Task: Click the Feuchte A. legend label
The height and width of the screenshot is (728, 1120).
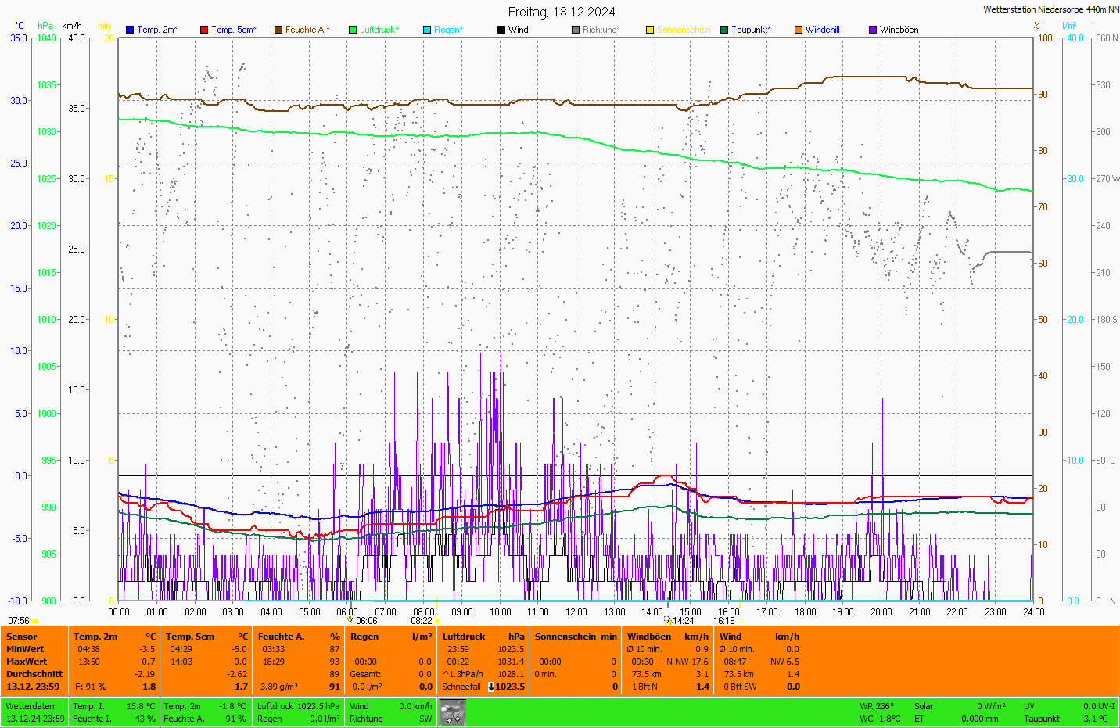Action: point(307,30)
